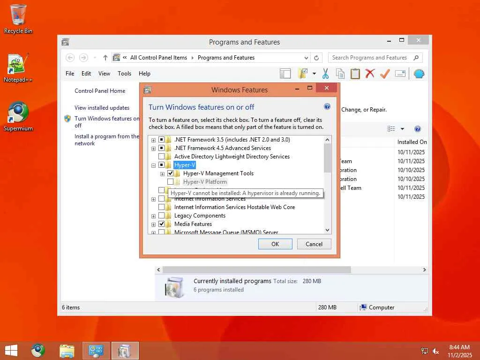Click the muted volume tray icon
Screen dimensions: 480x360
click(435, 351)
